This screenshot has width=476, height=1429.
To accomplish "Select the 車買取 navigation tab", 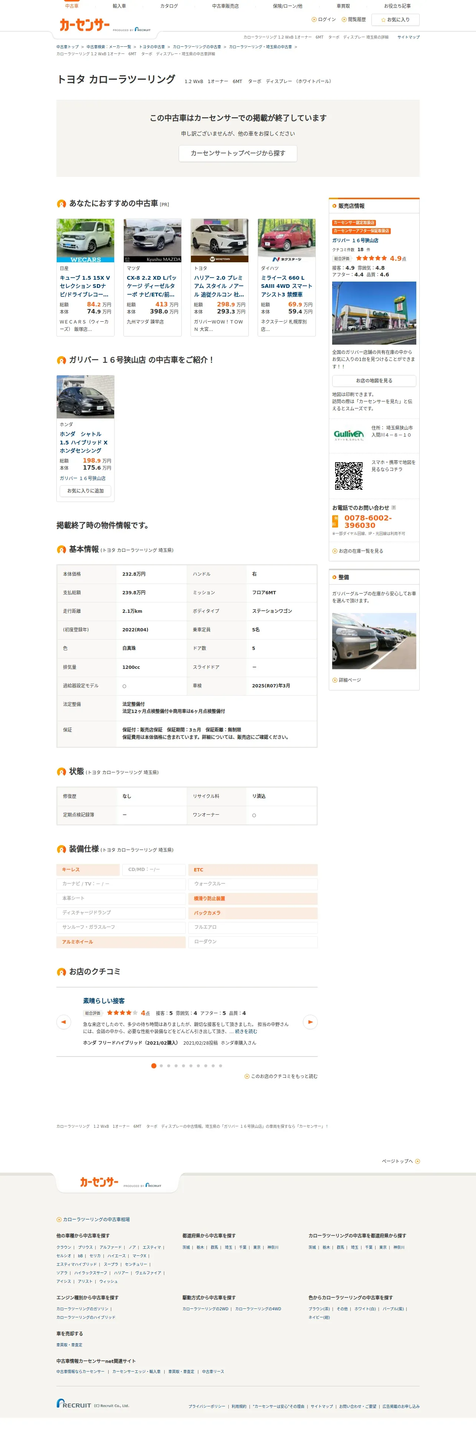I will (x=344, y=6).
